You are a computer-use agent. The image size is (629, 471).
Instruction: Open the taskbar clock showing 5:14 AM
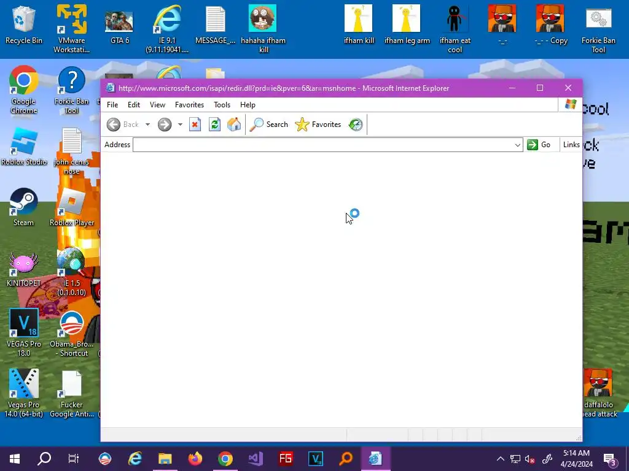click(576, 459)
